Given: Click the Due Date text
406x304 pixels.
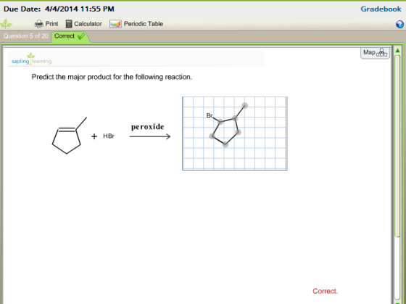Looking at the screenshot, I should (59, 9).
